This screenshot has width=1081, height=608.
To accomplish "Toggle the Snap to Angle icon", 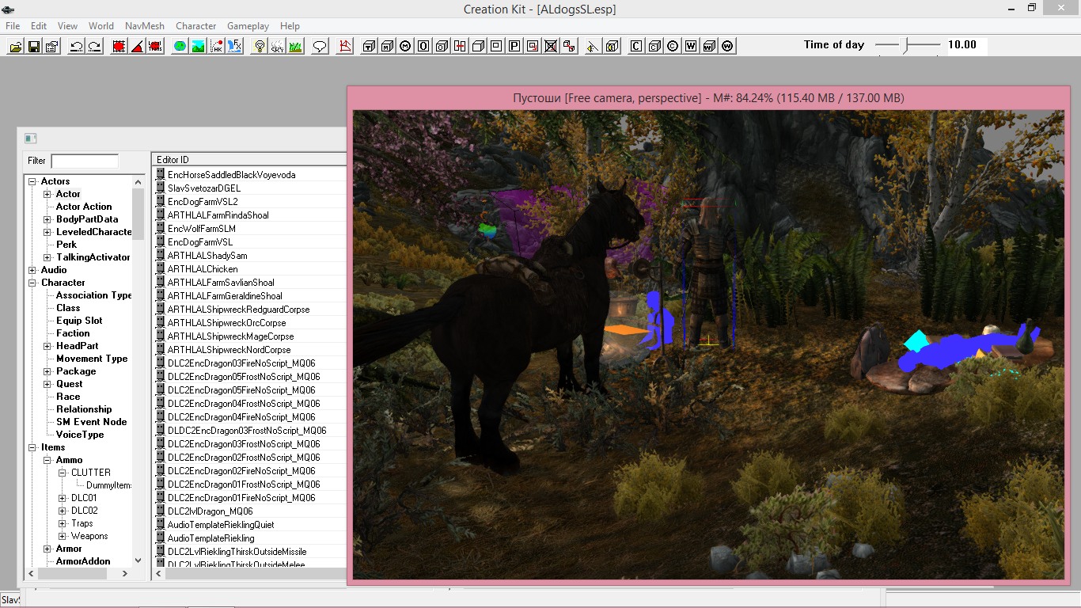I will click(x=137, y=47).
